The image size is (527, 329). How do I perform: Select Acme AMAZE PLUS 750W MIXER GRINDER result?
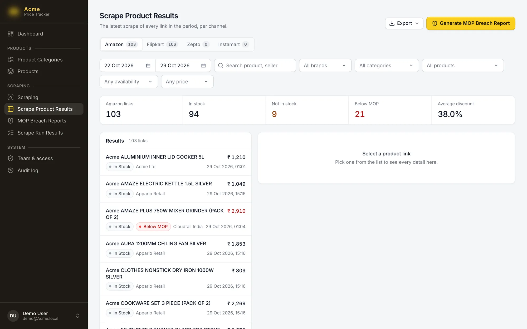tap(175, 219)
